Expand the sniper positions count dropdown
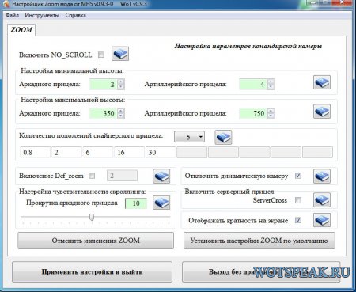This screenshot has height=292, width=356. 189,137
